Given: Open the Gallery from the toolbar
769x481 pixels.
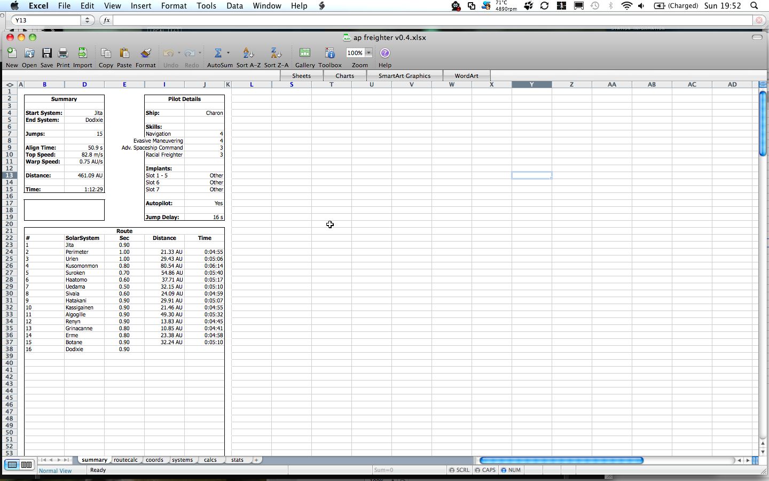Looking at the screenshot, I should pos(305,53).
